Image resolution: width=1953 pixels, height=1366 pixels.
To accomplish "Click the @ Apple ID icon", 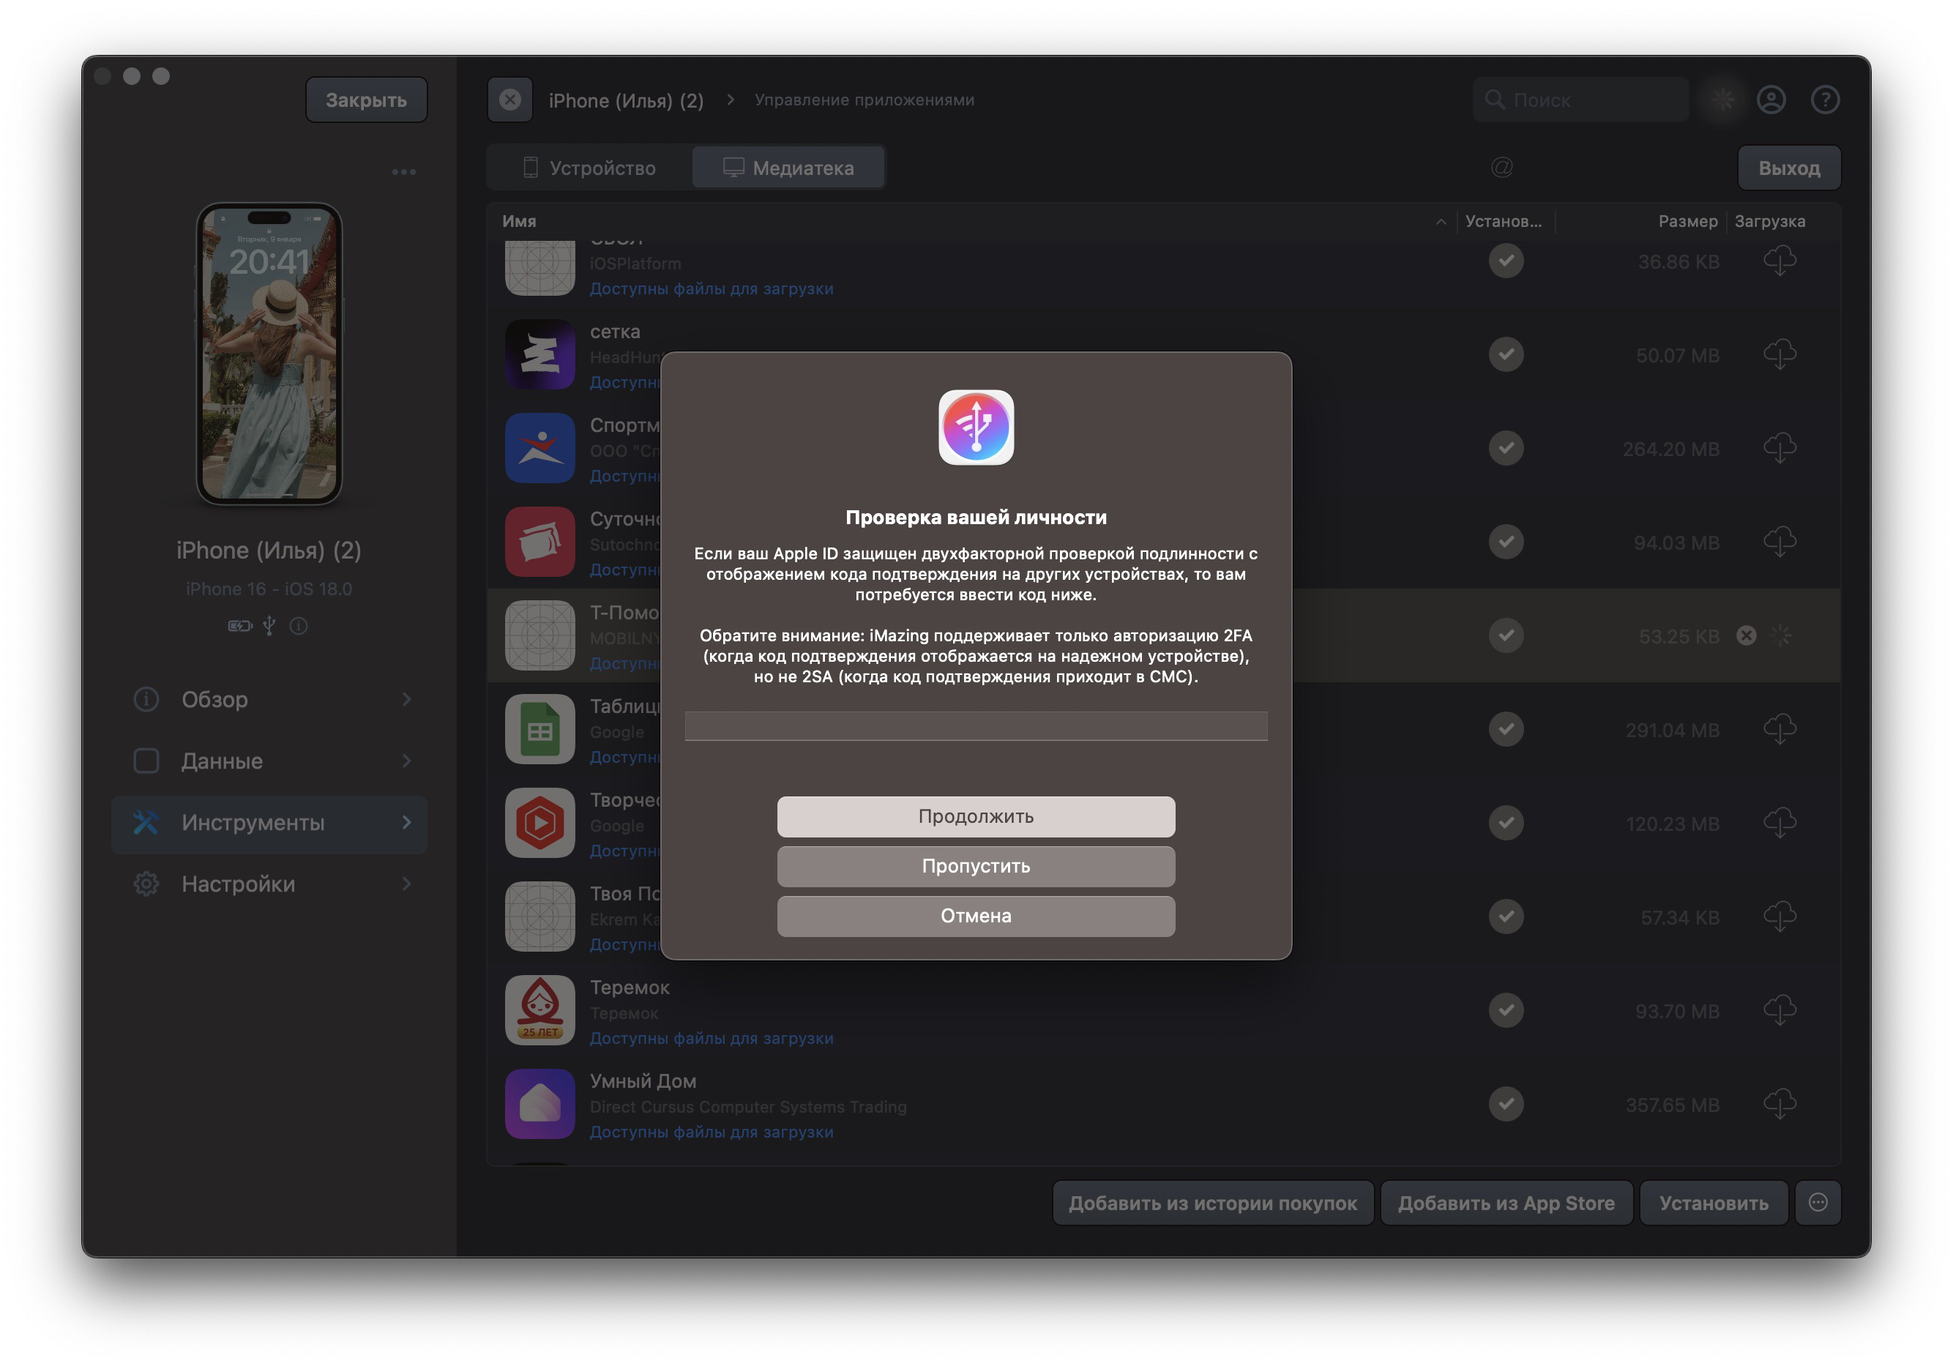I will 1501,167.
